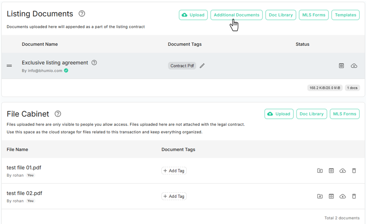Click the drag handle on Exclusive listing agreement
Screen dimensions: 368x224
[9, 66]
